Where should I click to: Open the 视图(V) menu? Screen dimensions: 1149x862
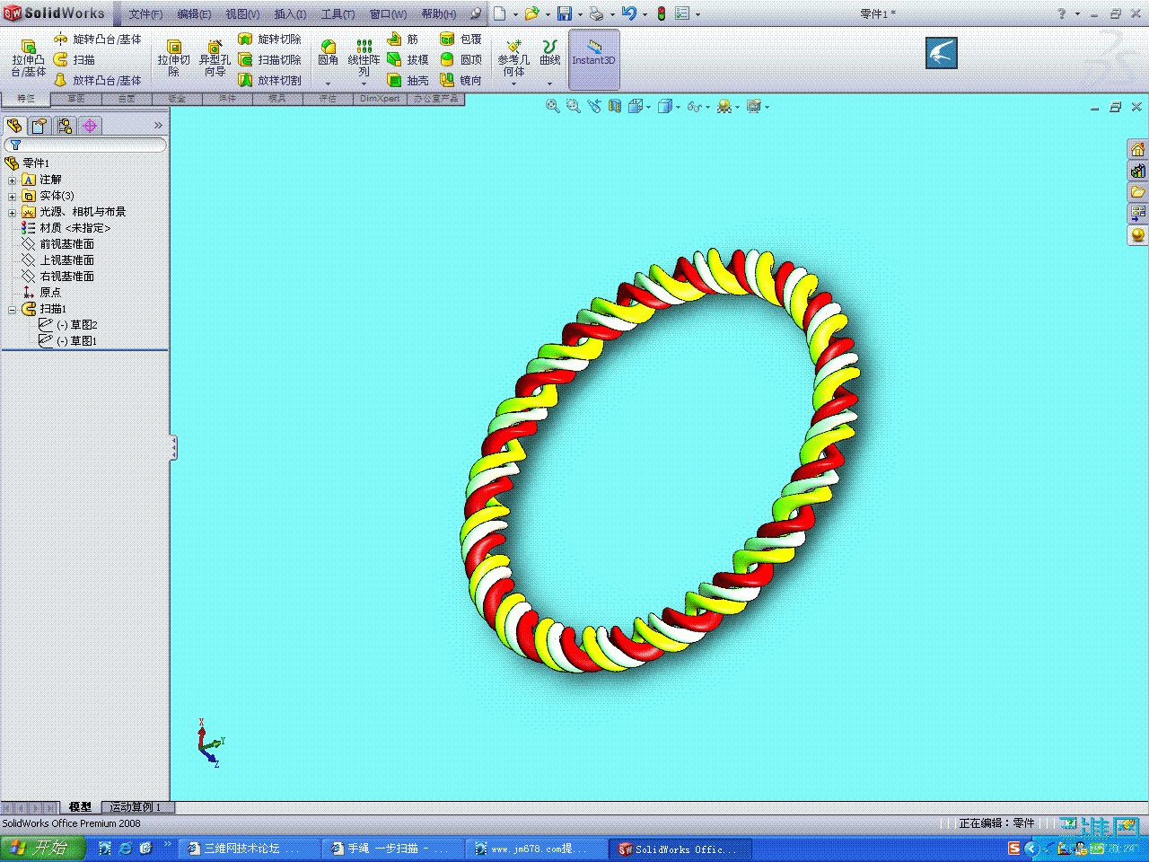click(242, 13)
